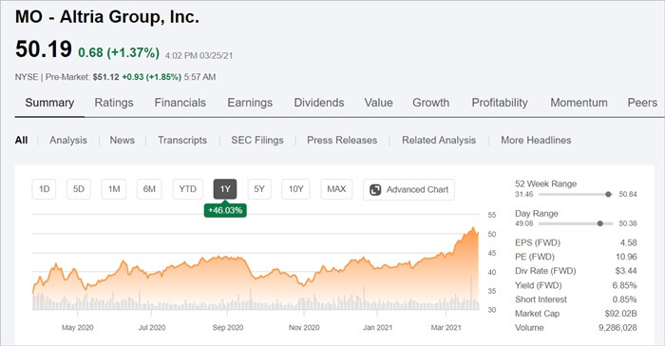Viewport: 665px width, 346px height.
Task: Switch chart to 1M range
Action: tap(114, 189)
